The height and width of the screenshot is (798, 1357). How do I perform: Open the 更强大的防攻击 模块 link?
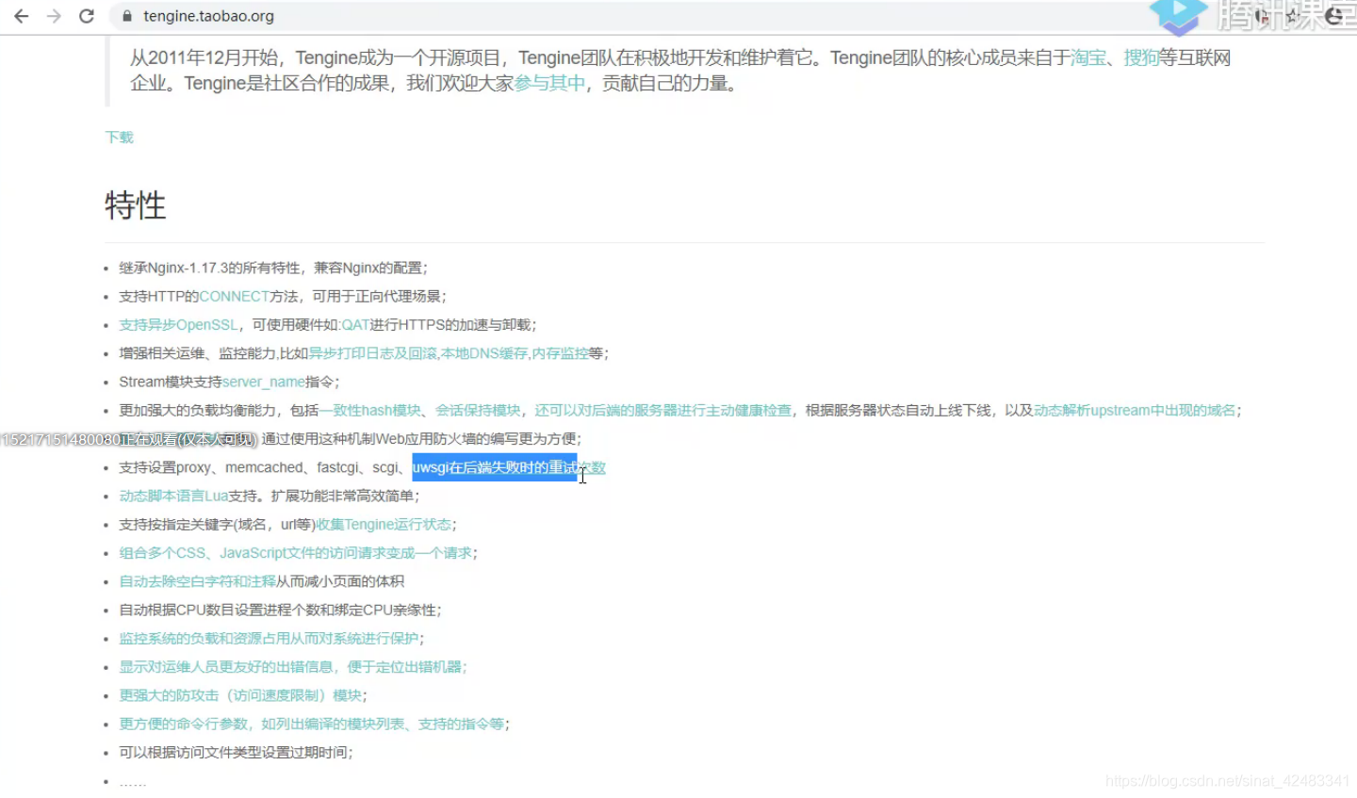[x=240, y=695]
